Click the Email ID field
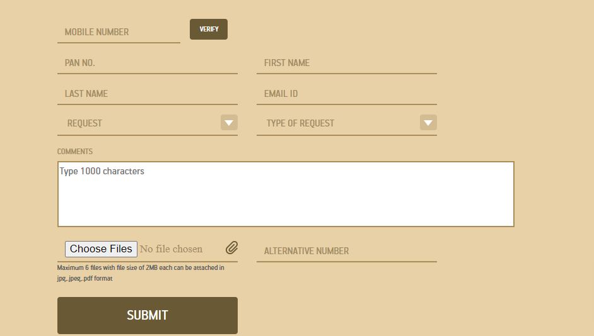Screen dimensions: 594x336 click(347, 94)
